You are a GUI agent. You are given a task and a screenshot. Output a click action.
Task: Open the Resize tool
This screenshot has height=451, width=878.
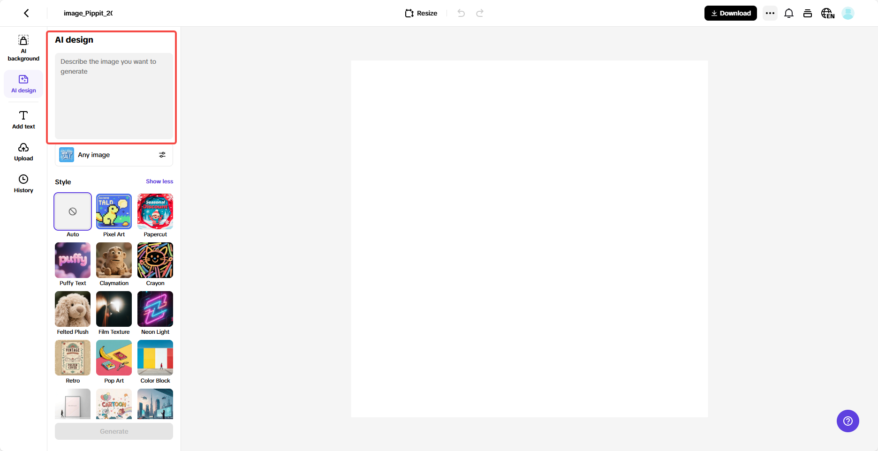(421, 13)
